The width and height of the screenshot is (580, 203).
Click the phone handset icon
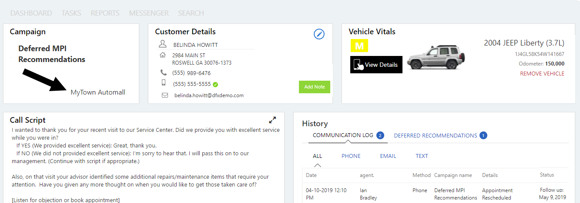[x=163, y=73]
